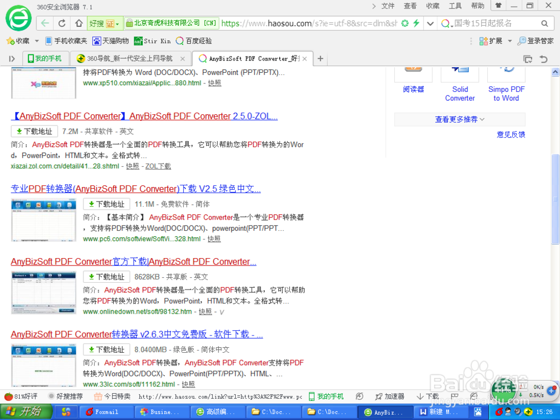Open 下载 downloads in status bar

[428, 396]
